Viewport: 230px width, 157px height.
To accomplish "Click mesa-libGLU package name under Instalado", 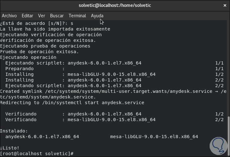I will pos(154,137).
